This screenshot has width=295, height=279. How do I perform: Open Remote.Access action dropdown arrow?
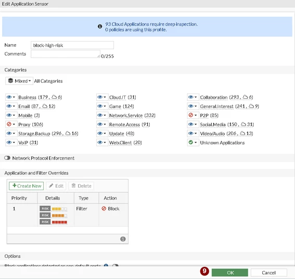click(x=105, y=124)
